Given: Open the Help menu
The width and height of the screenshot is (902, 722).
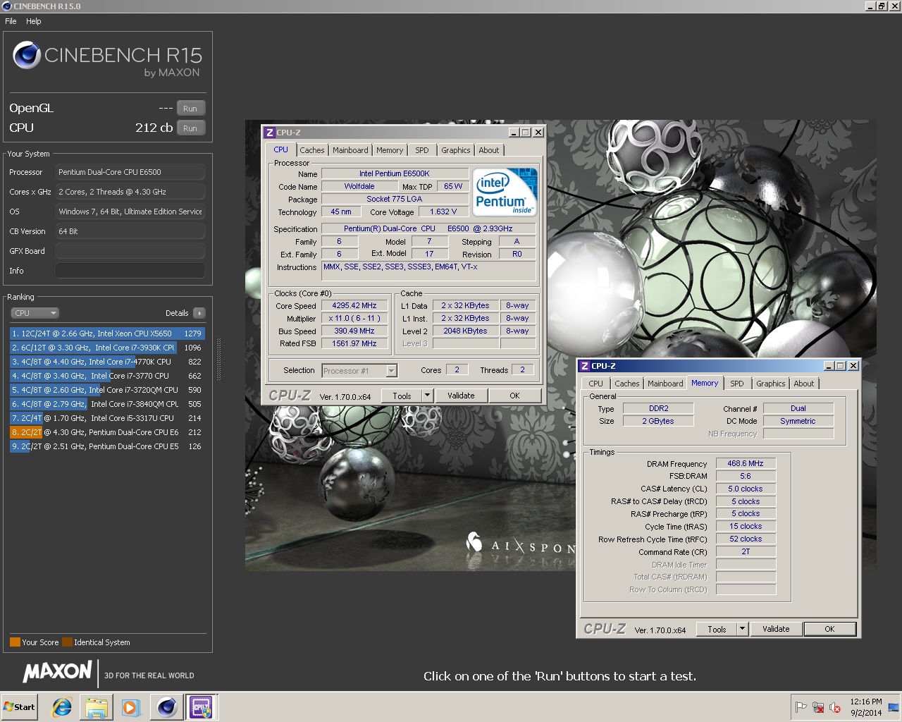Looking at the screenshot, I should pos(34,21).
